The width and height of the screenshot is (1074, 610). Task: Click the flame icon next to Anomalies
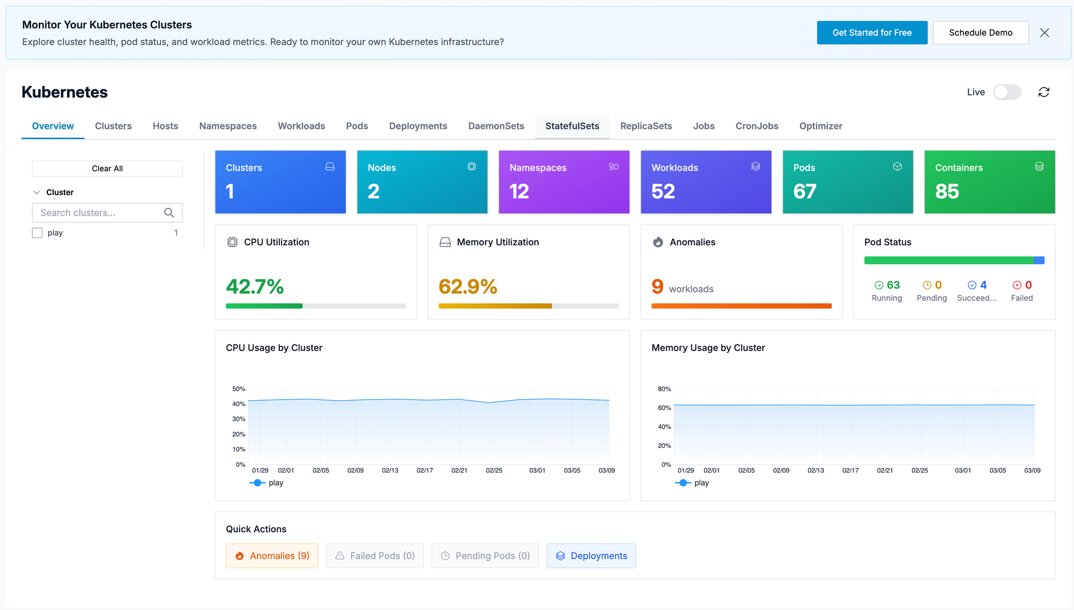pyautogui.click(x=658, y=241)
